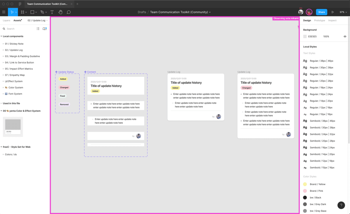350x214 pixels.
Task: Click the first collaborator avatar in toolbar
Action: (x=301, y=12)
